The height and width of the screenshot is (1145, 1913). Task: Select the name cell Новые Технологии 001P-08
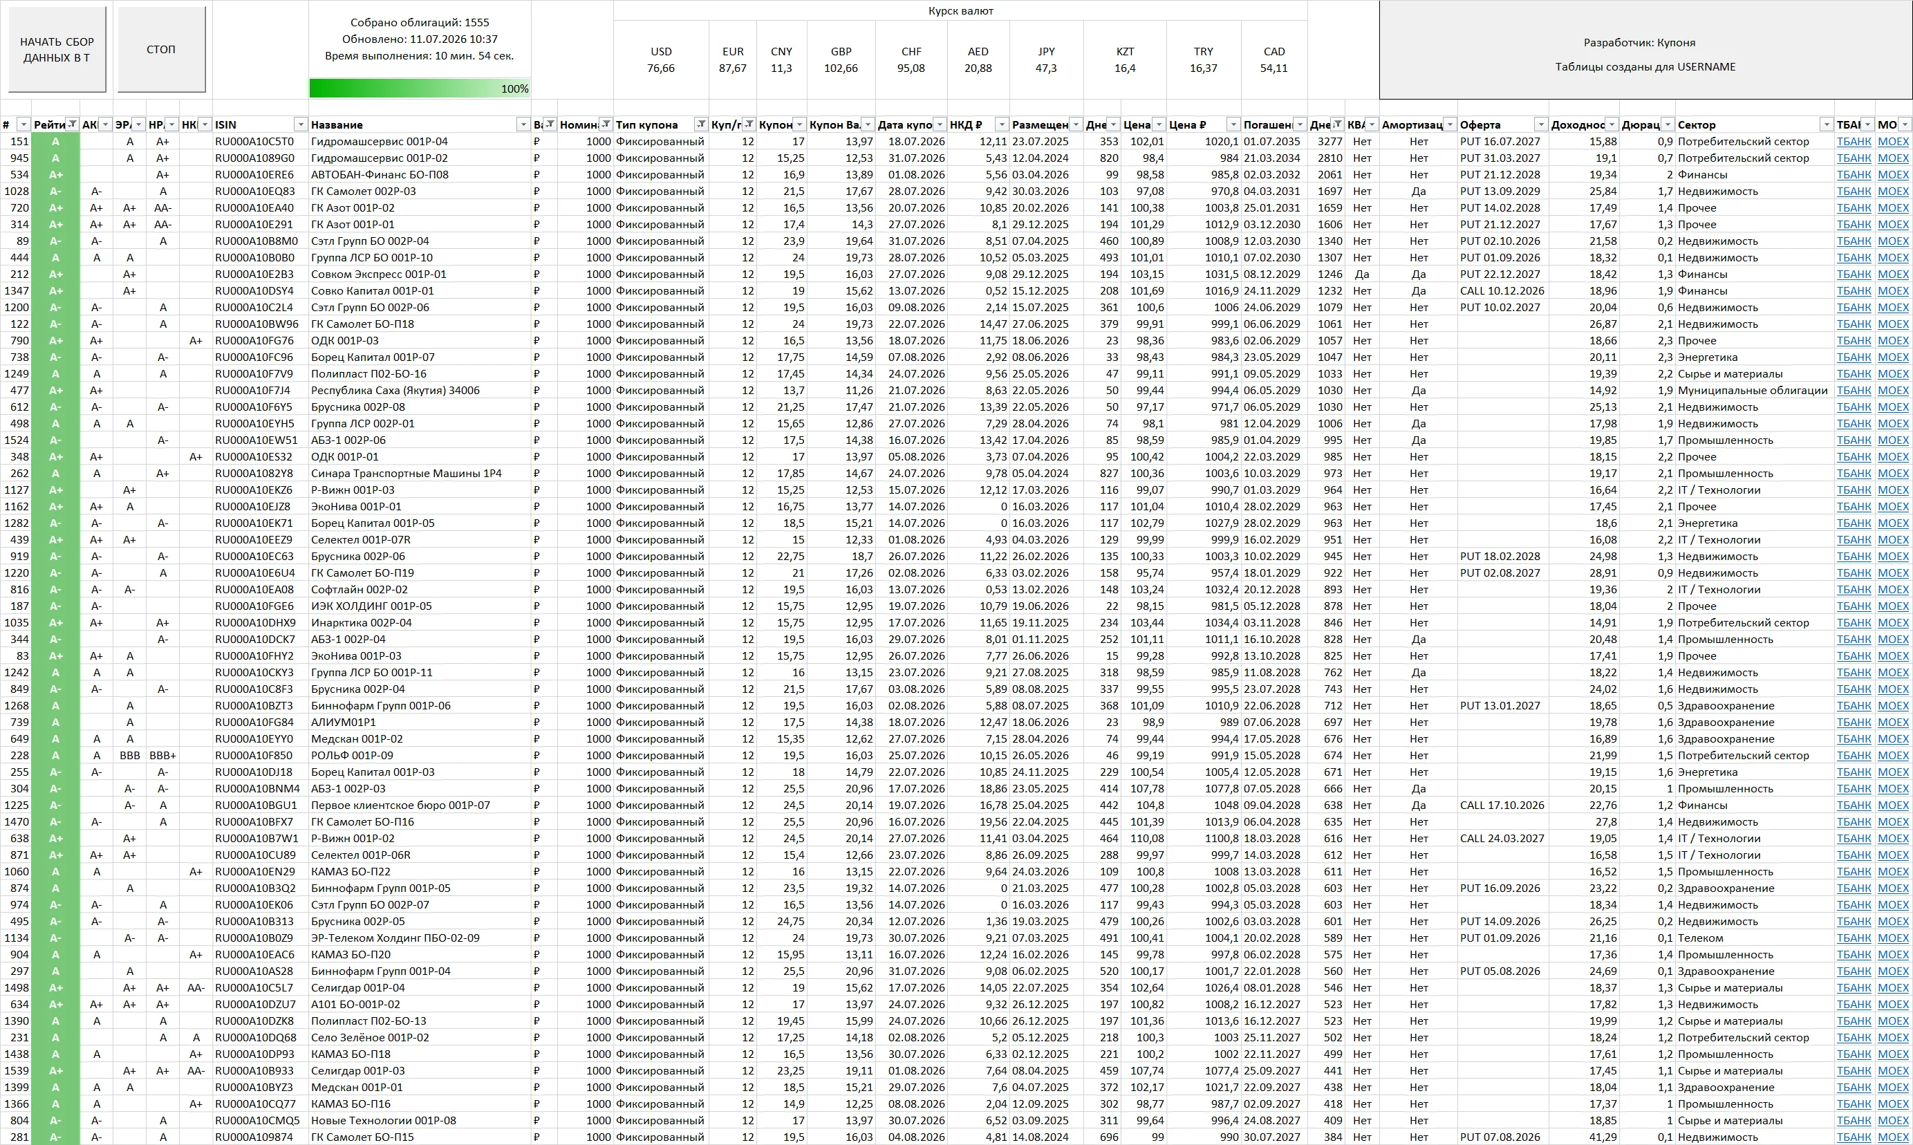point(420,1121)
